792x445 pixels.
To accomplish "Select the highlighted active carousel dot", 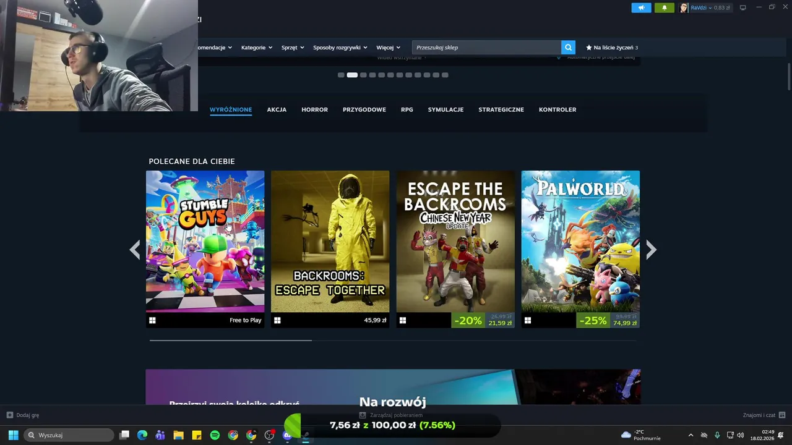I will click(x=352, y=75).
